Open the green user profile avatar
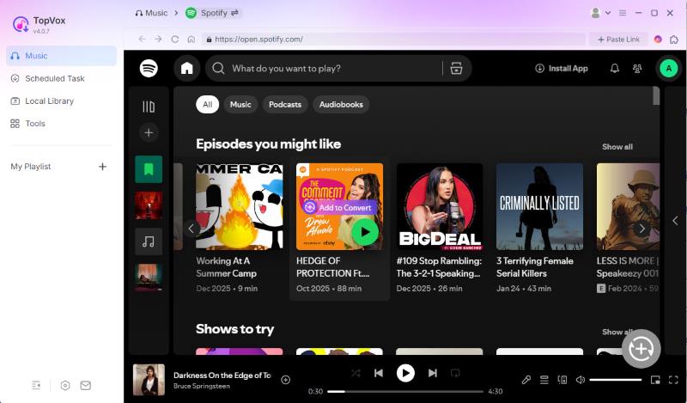The height and width of the screenshot is (403, 687). [x=669, y=69]
